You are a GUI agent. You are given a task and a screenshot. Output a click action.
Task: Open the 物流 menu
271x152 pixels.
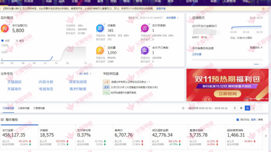point(126,1)
